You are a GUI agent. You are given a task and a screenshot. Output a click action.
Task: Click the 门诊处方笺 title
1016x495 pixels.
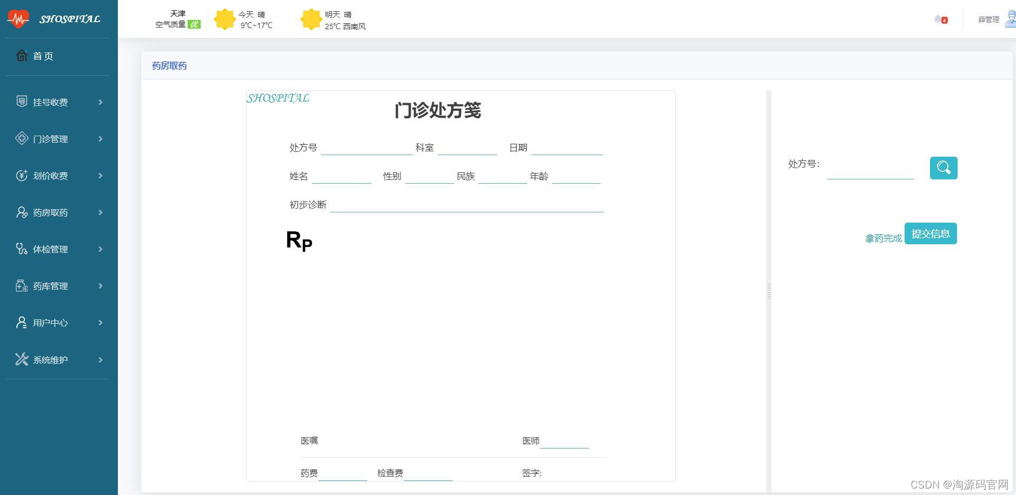(438, 110)
